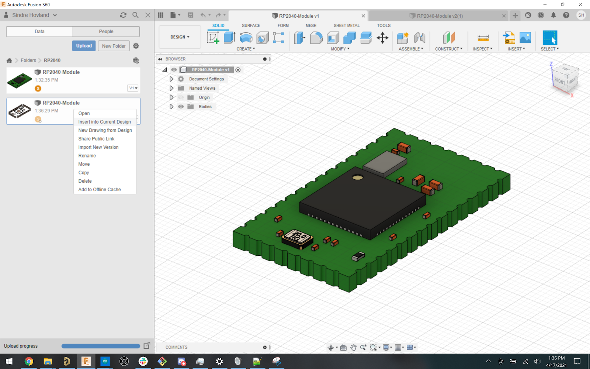This screenshot has width=590, height=369.
Task: Choose Insert into Current Design
Action: click(104, 122)
